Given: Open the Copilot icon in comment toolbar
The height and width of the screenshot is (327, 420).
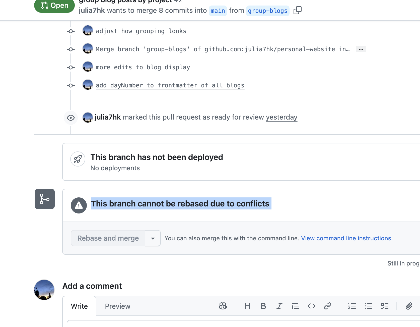Looking at the screenshot, I should tap(223, 306).
